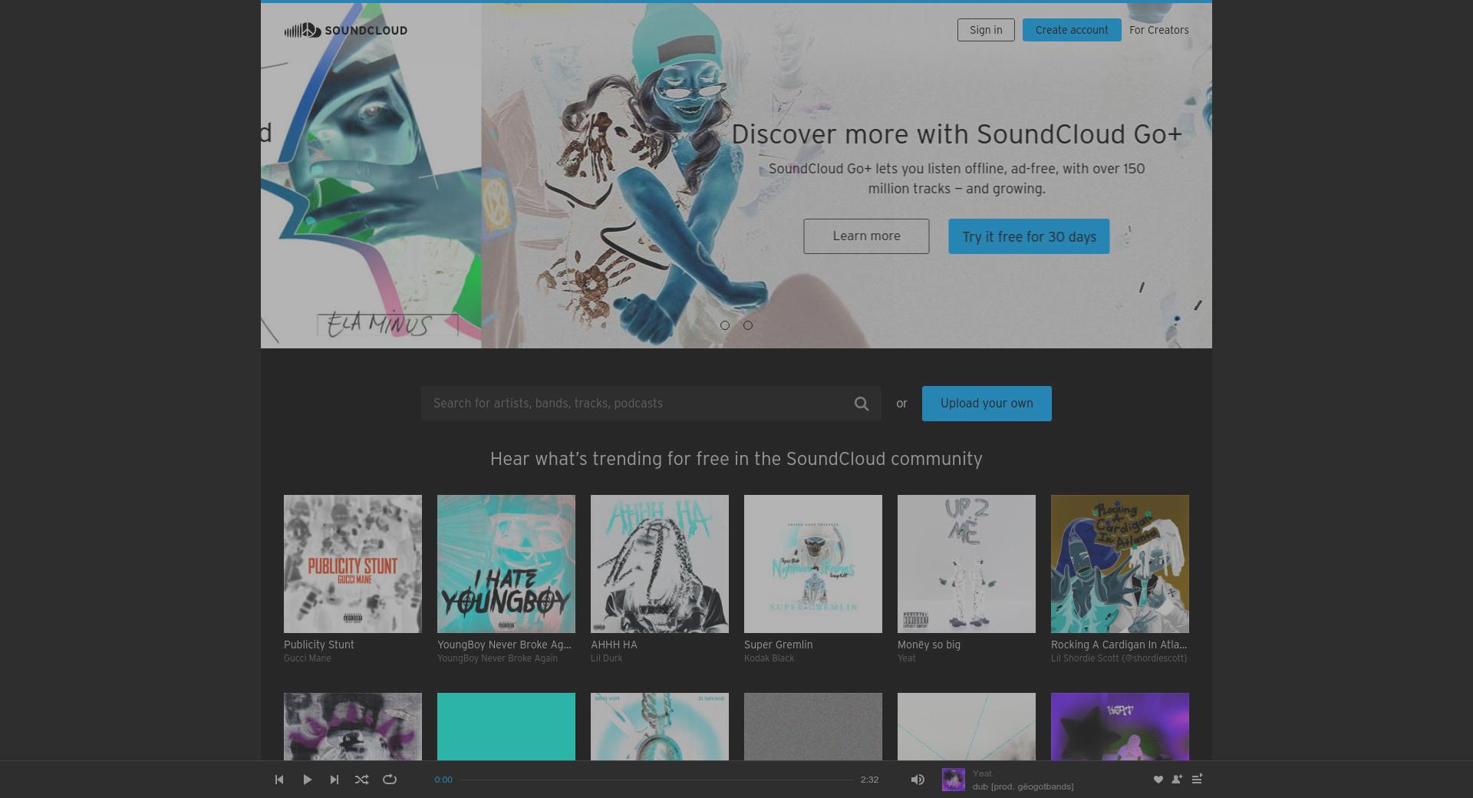Click the Upload your own button
This screenshot has width=1473, height=798.
(x=987, y=404)
